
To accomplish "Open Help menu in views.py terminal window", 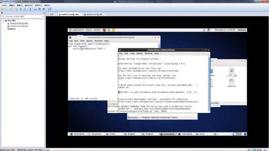I will click(106, 41).
